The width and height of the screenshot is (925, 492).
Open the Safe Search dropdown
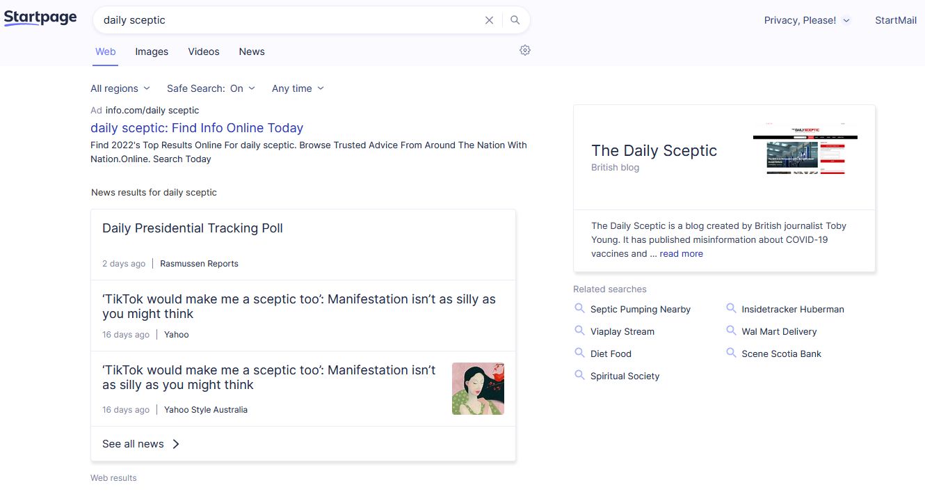click(211, 88)
